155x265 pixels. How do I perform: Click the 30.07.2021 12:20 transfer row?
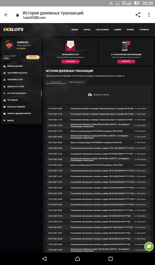[x=98, y=126]
